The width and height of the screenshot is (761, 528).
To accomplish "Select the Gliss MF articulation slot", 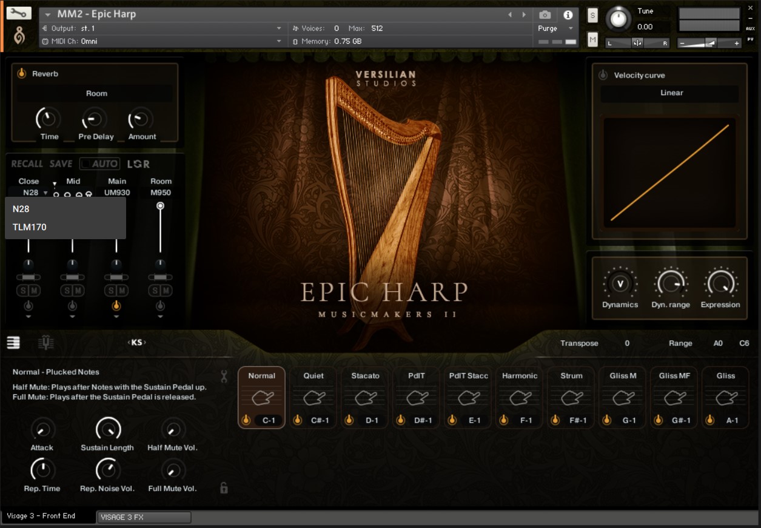I will 674,397.
